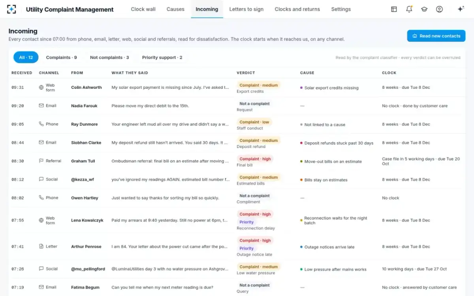Screen dimensions: 474x296
Task: Click CHANNEL column header
Action: click(x=49, y=73)
